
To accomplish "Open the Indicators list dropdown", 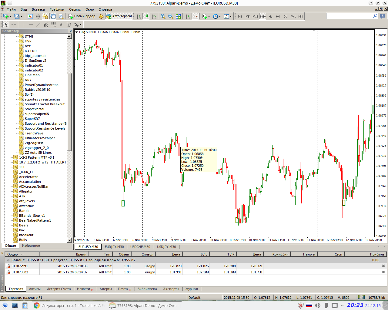I will [206, 16].
